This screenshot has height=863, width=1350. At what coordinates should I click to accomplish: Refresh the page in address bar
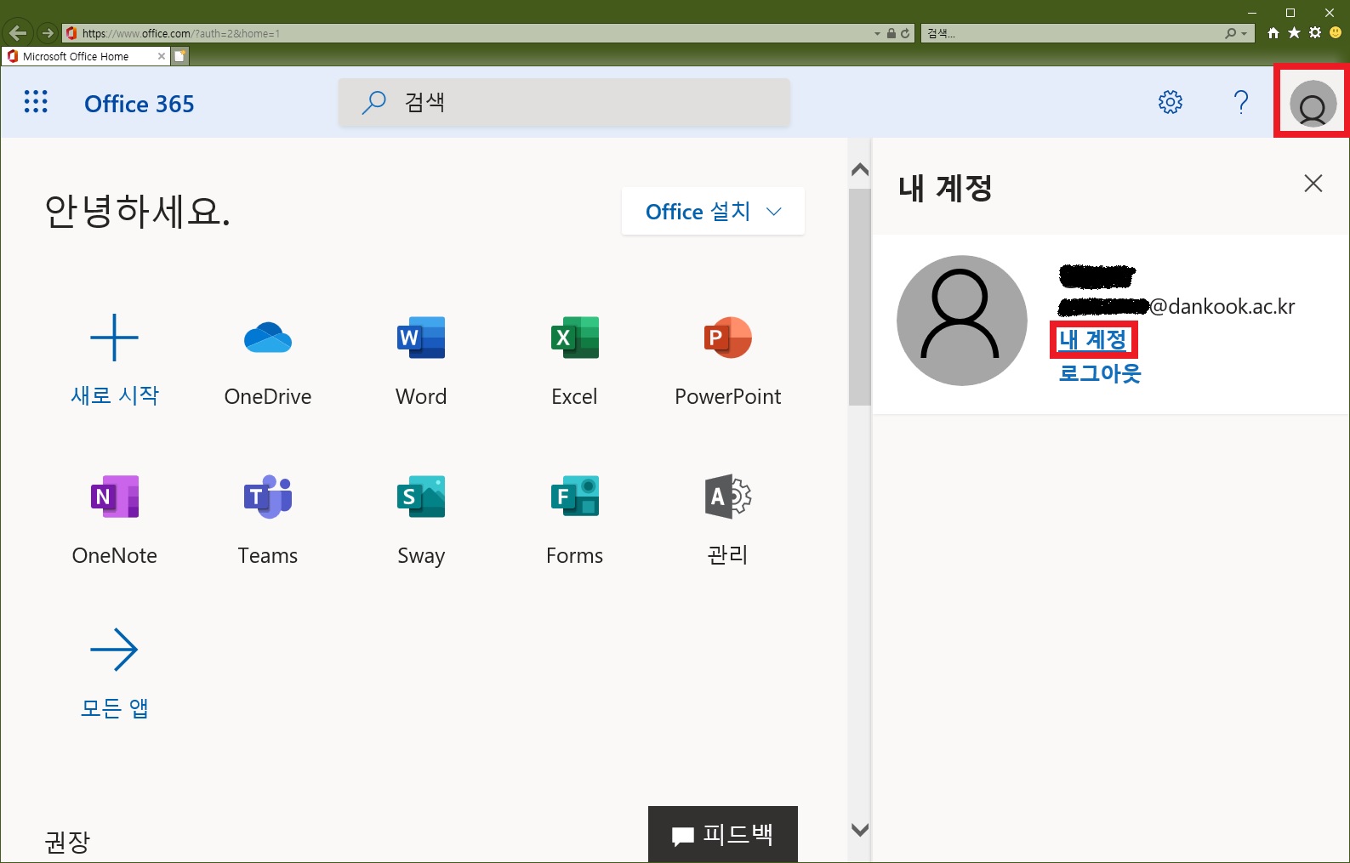pyautogui.click(x=905, y=33)
